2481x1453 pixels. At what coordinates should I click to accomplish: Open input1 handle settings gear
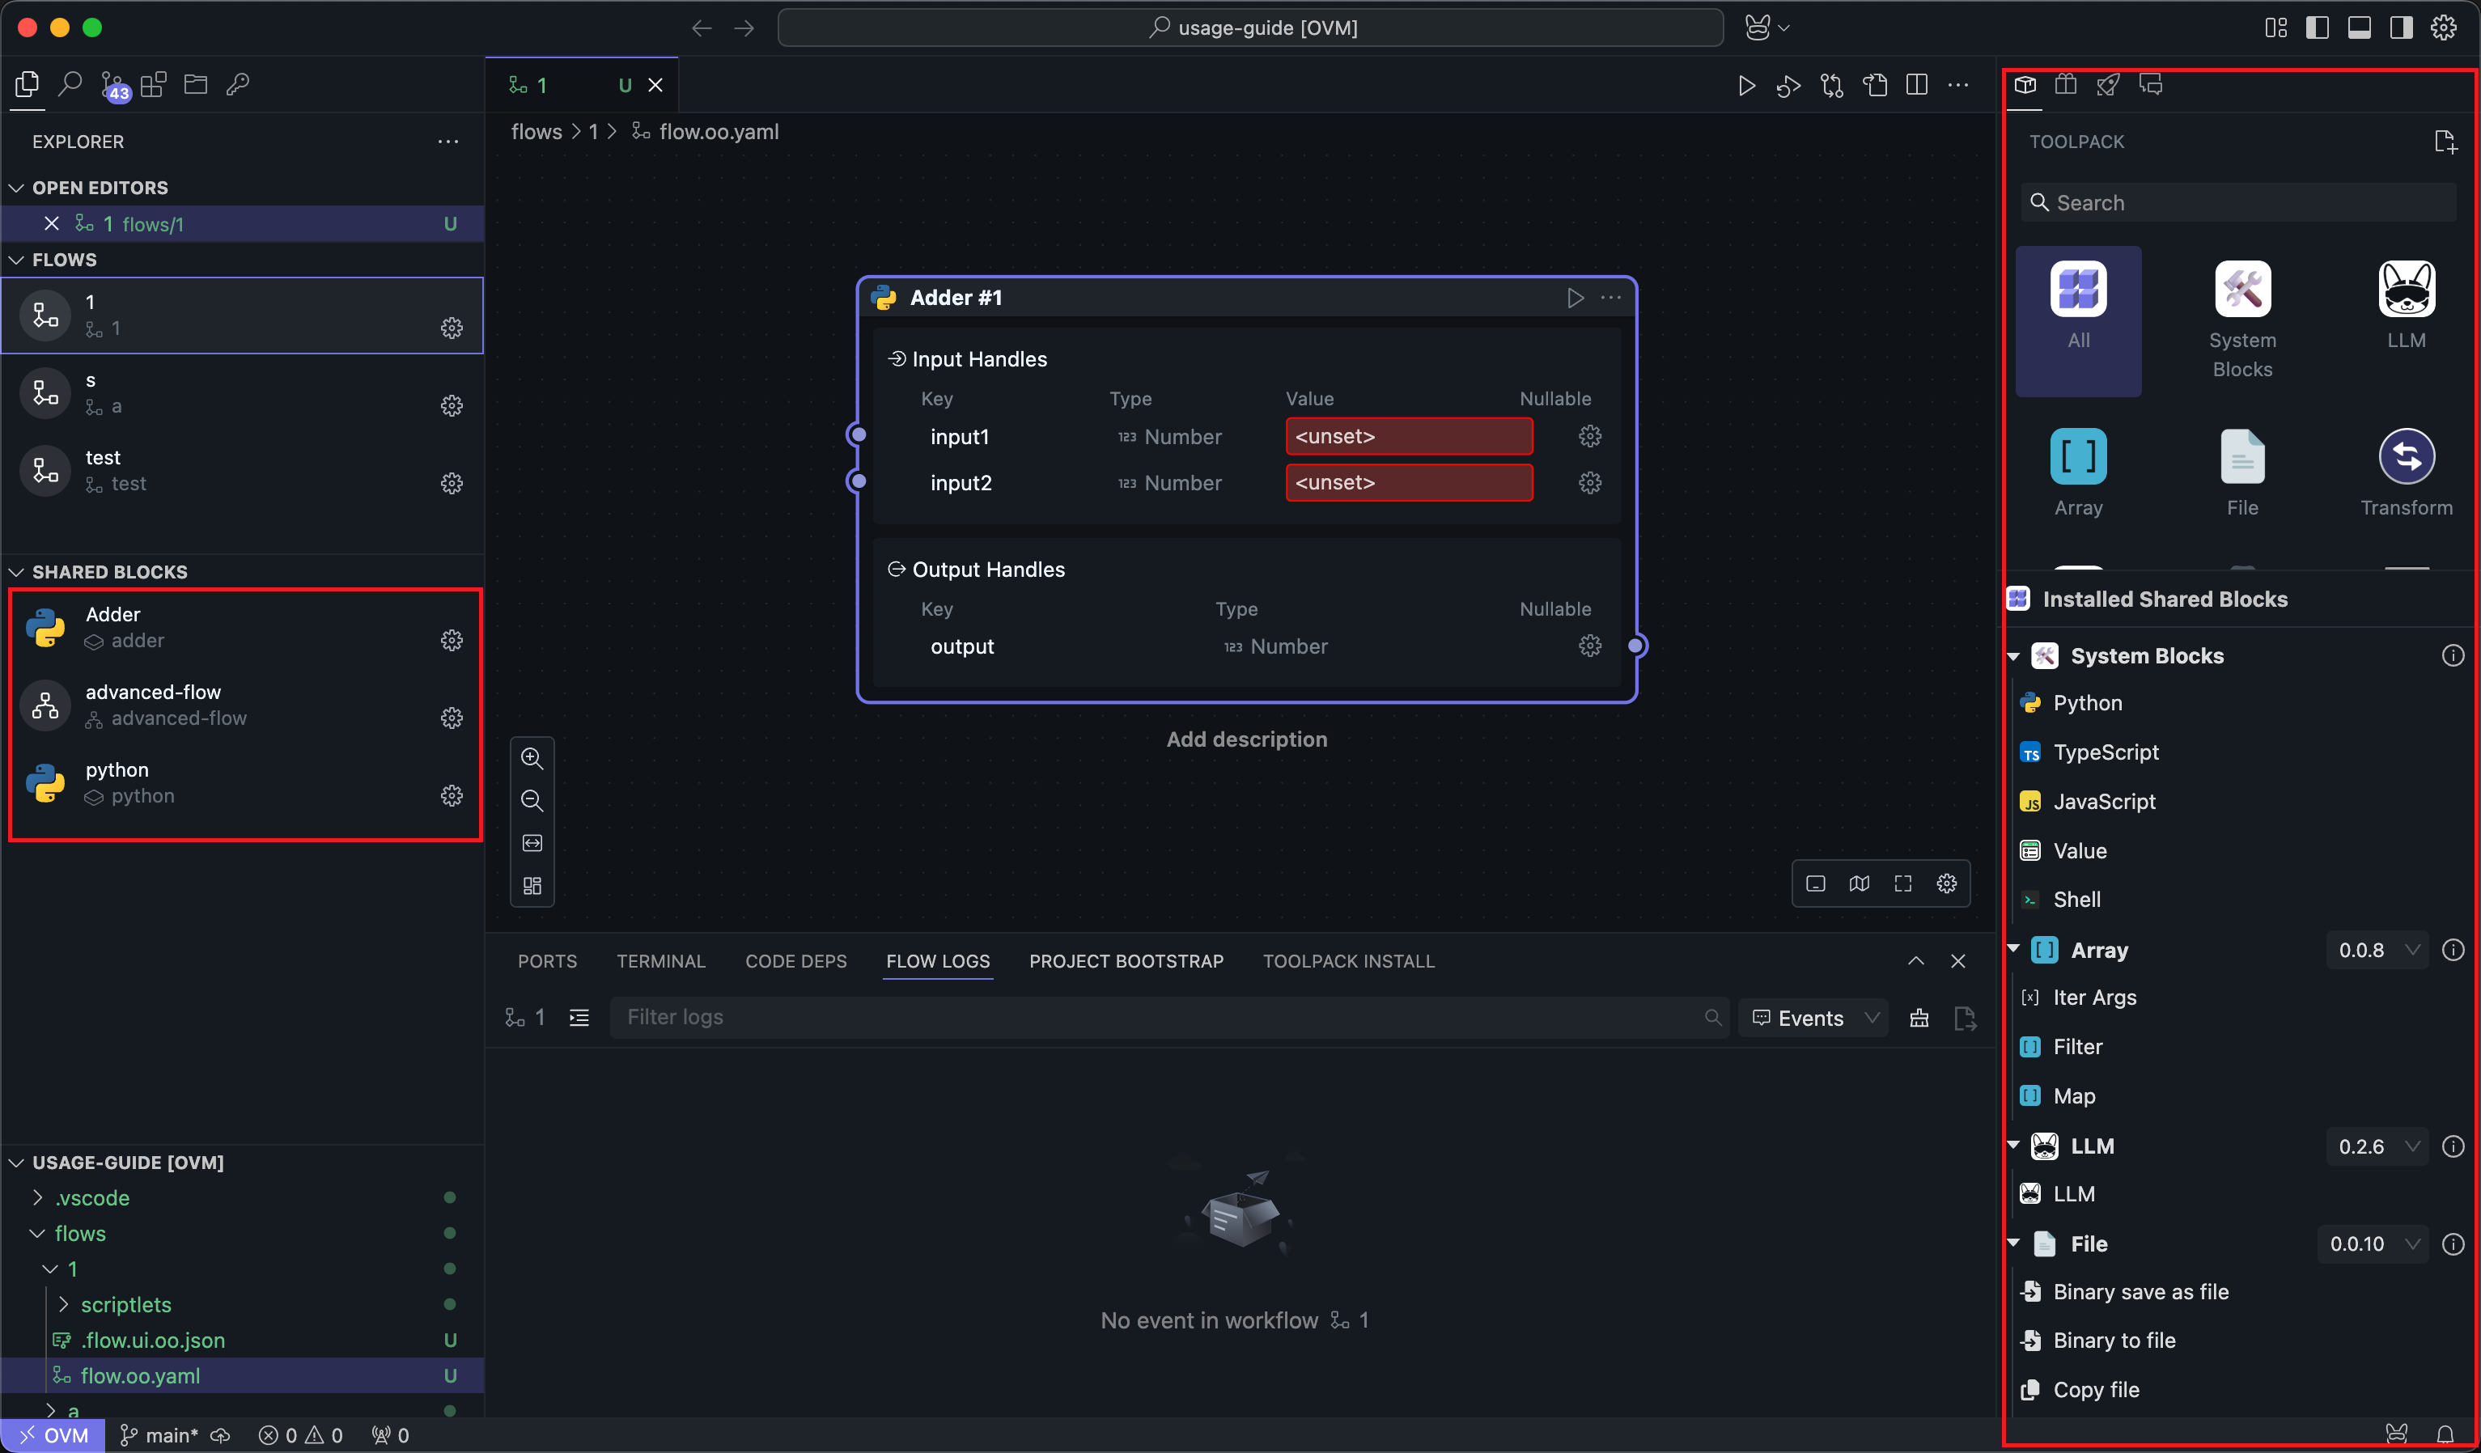1589,436
